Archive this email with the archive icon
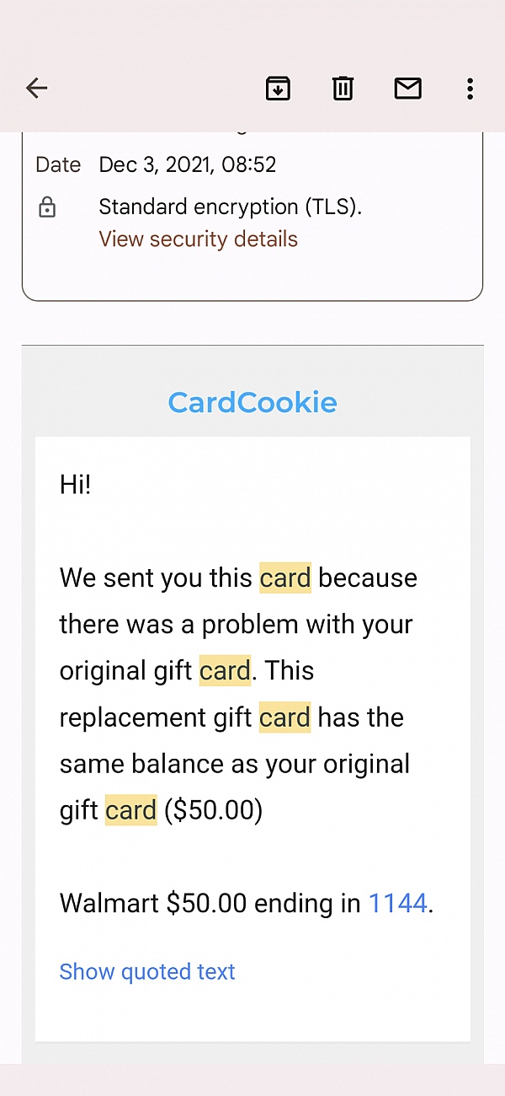Viewport: 505px width, 1096px height. click(278, 88)
